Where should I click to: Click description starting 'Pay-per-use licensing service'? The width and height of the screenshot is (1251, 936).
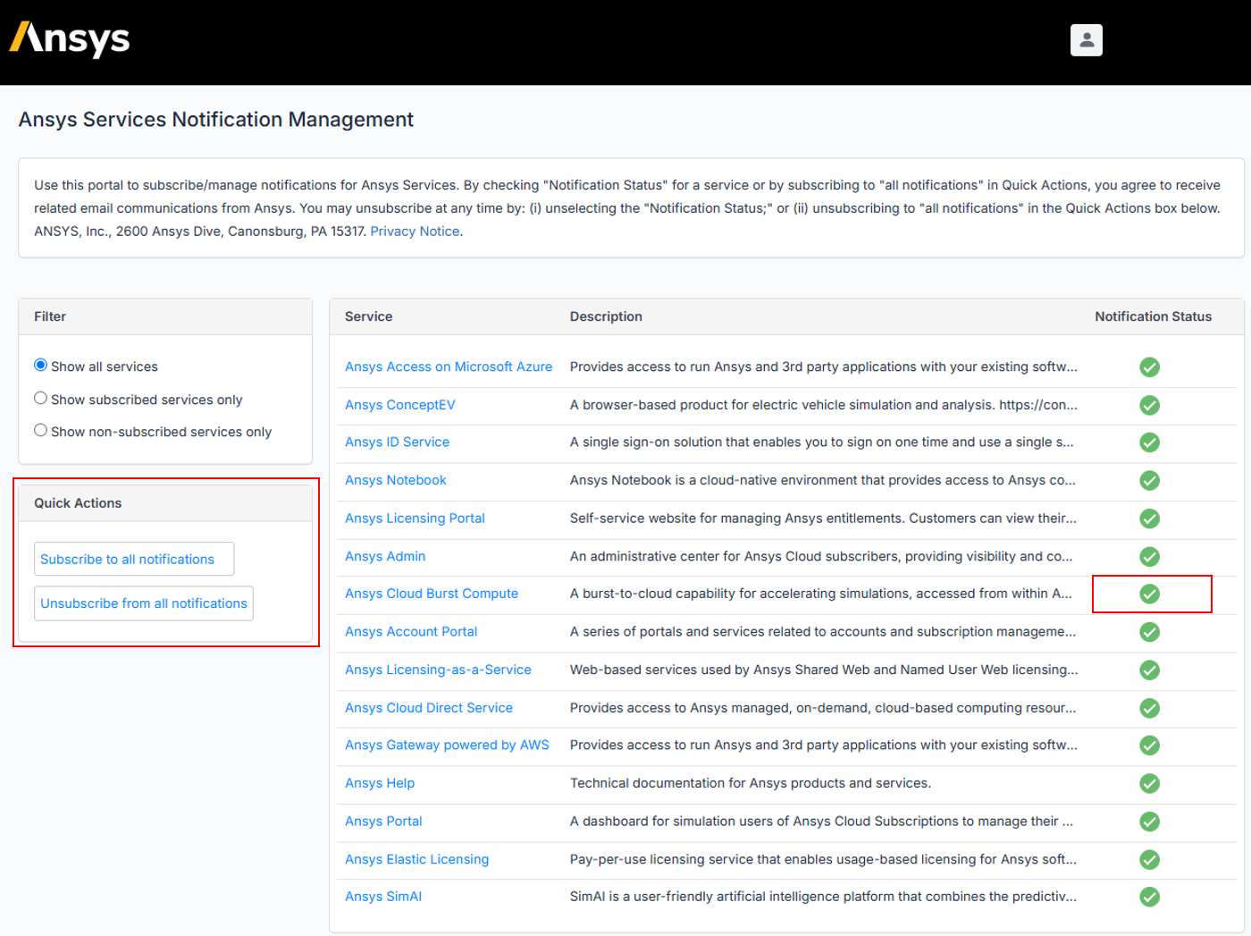coord(823,859)
